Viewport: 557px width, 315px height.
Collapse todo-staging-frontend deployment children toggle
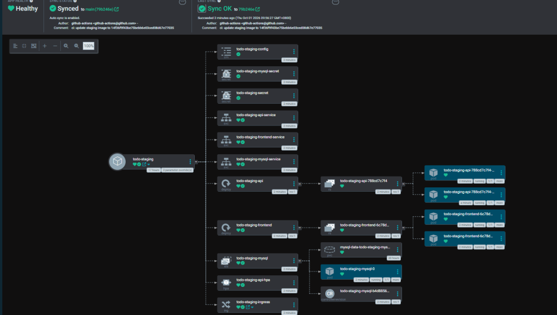tap(300, 228)
